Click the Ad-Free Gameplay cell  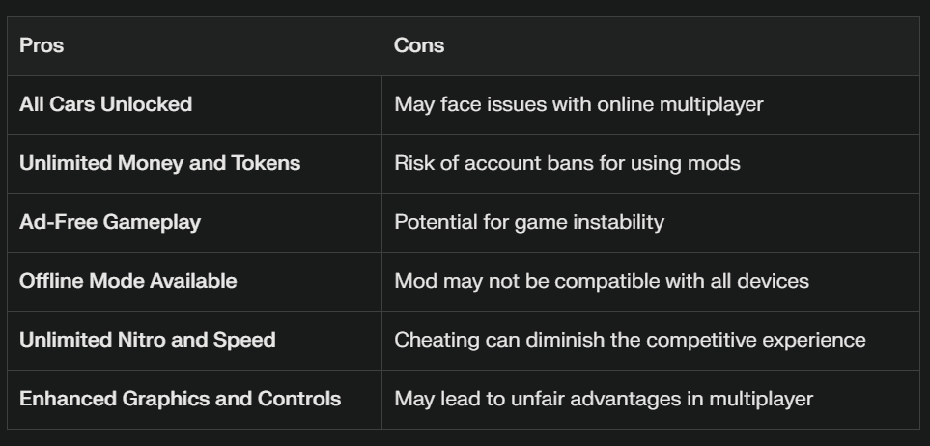(194, 222)
